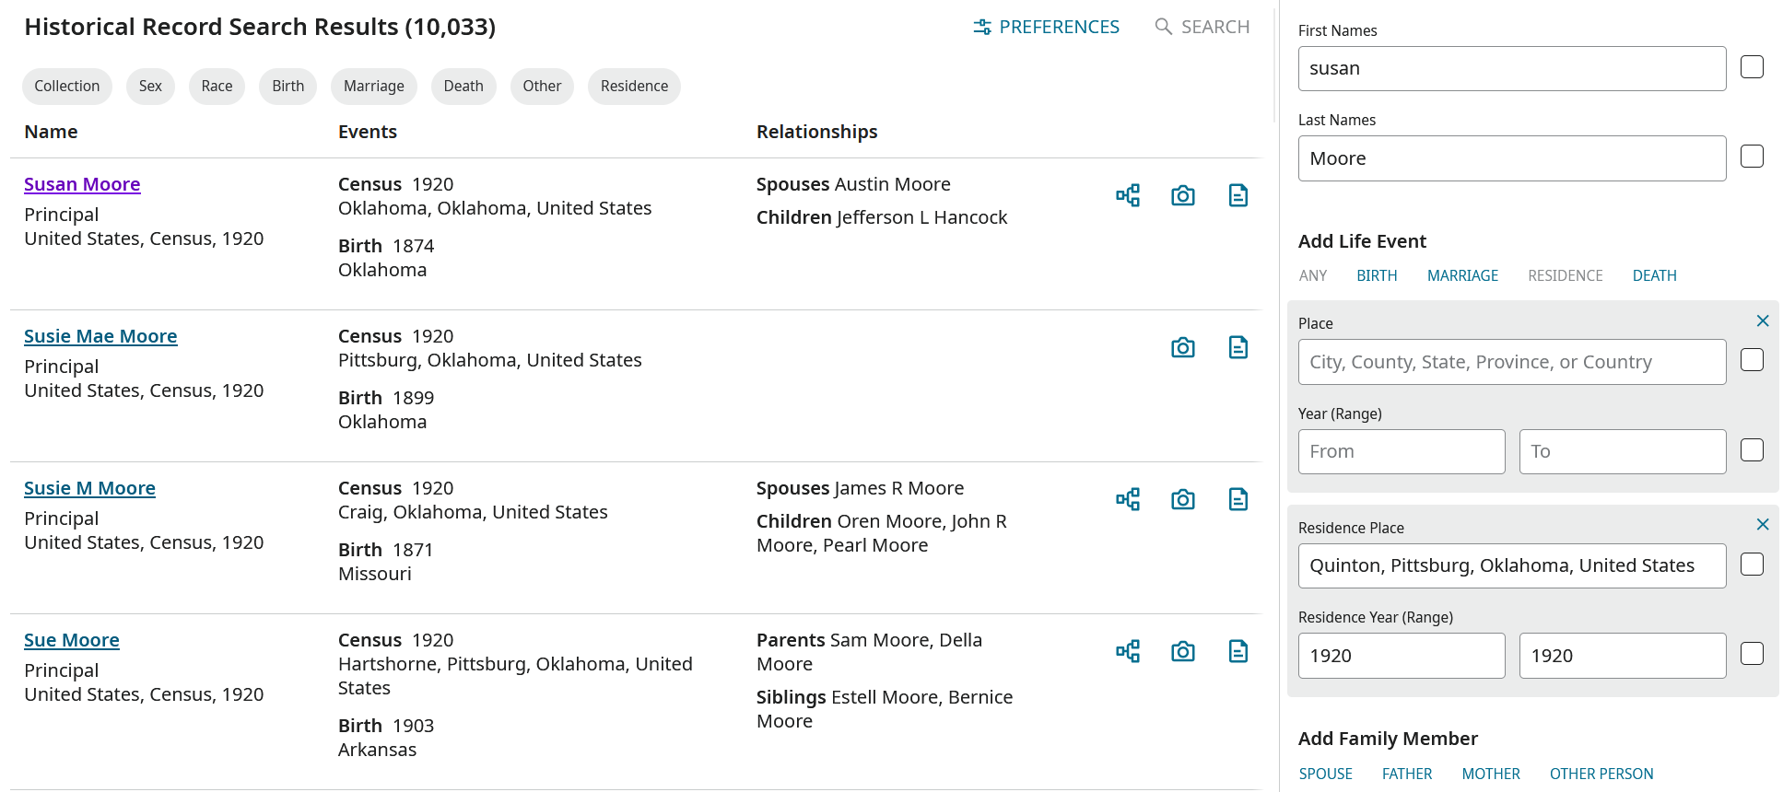Screen dimensions: 1783x792
Task: Expand the Collection filter chip
Action: [67, 86]
